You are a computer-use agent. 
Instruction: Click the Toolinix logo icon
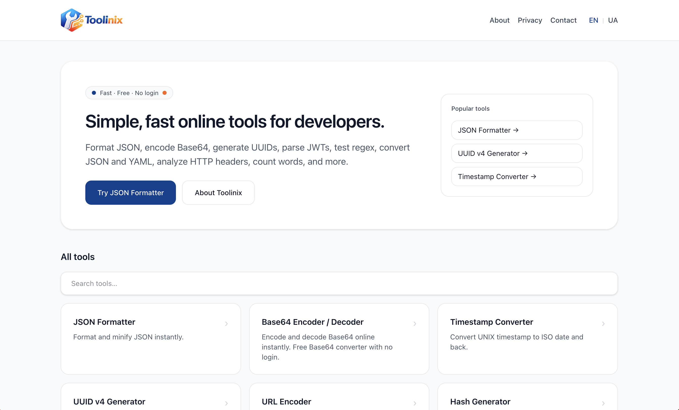point(71,20)
